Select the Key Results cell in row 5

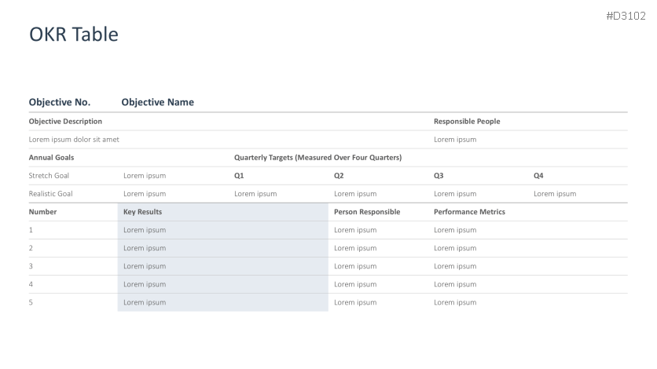145,302
